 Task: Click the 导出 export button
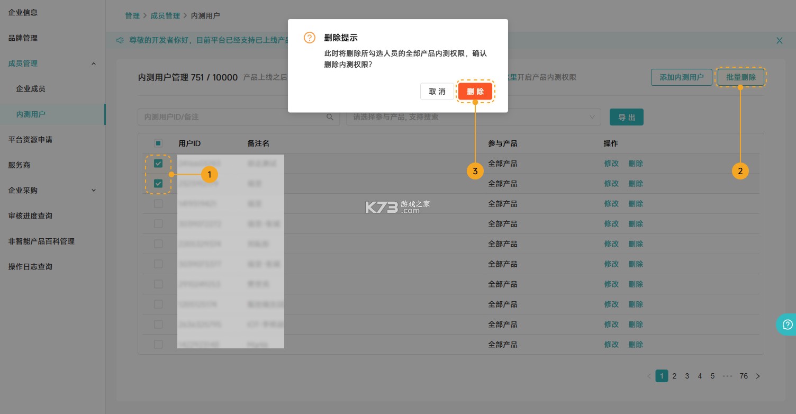pyautogui.click(x=627, y=117)
